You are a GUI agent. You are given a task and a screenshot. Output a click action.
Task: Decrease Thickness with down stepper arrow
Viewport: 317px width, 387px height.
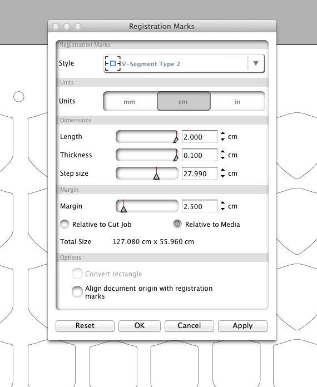coord(222,158)
